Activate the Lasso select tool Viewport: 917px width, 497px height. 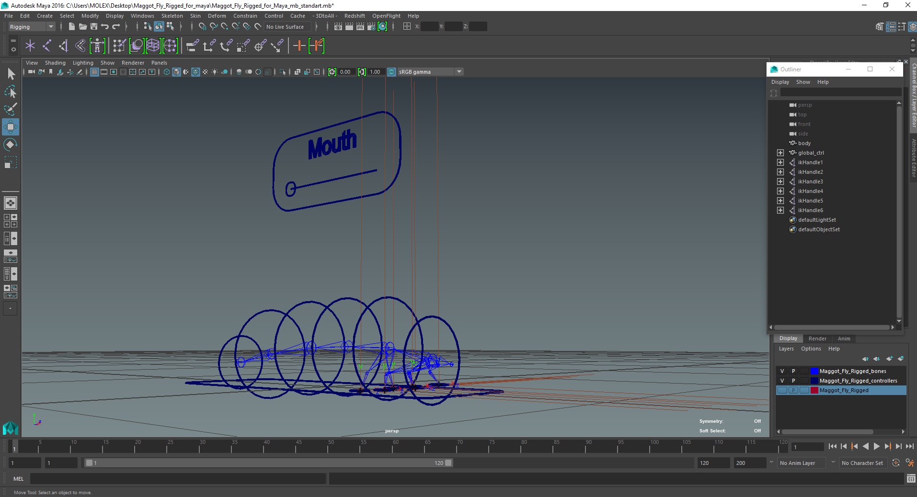tap(11, 91)
